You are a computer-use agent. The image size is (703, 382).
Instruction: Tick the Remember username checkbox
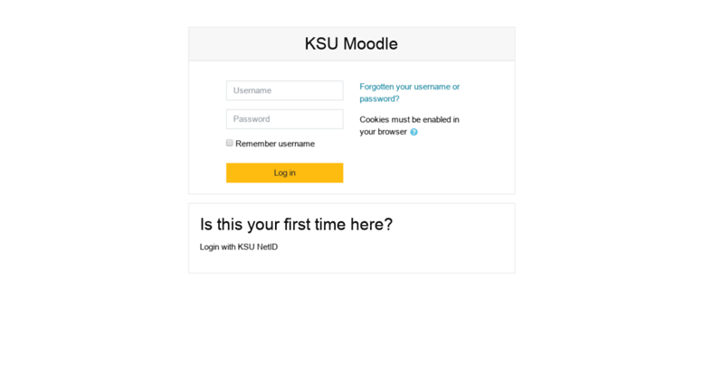[x=230, y=143]
